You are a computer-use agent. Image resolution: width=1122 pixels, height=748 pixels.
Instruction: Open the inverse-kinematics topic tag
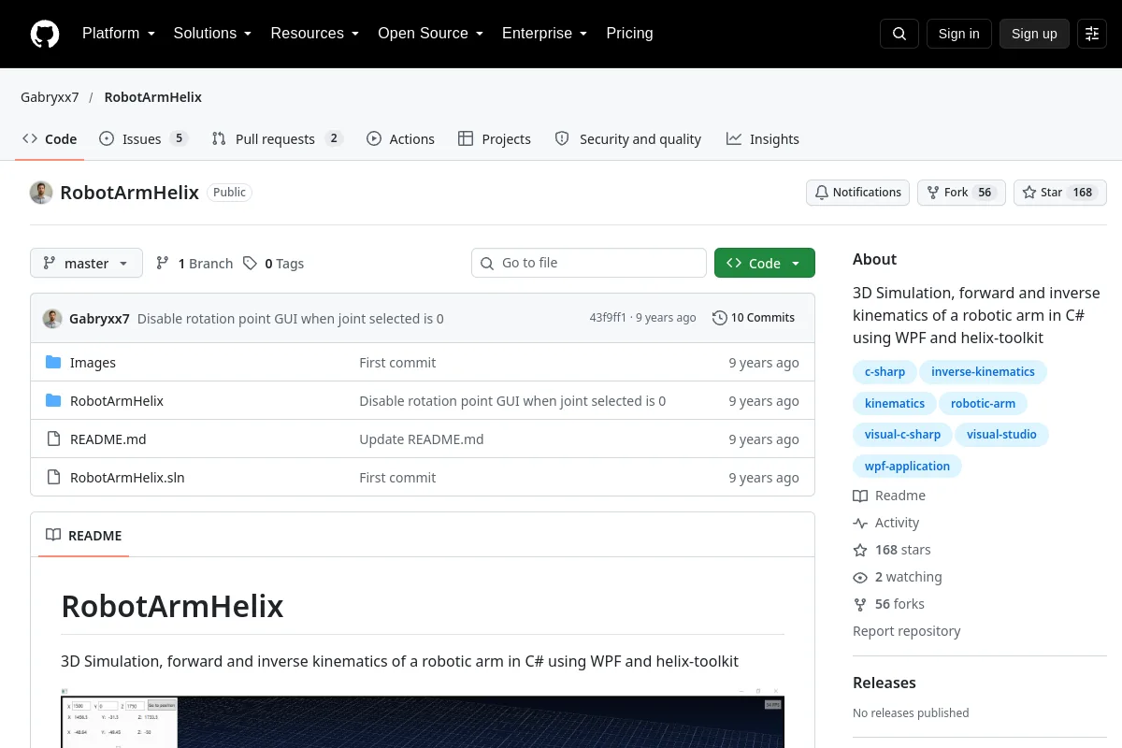(983, 372)
